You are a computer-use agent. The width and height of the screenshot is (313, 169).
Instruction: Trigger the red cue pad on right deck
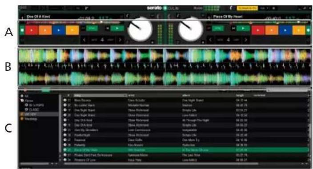coord(258,30)
